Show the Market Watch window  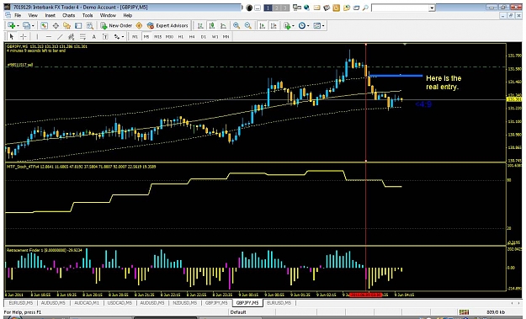coord(44,25)
